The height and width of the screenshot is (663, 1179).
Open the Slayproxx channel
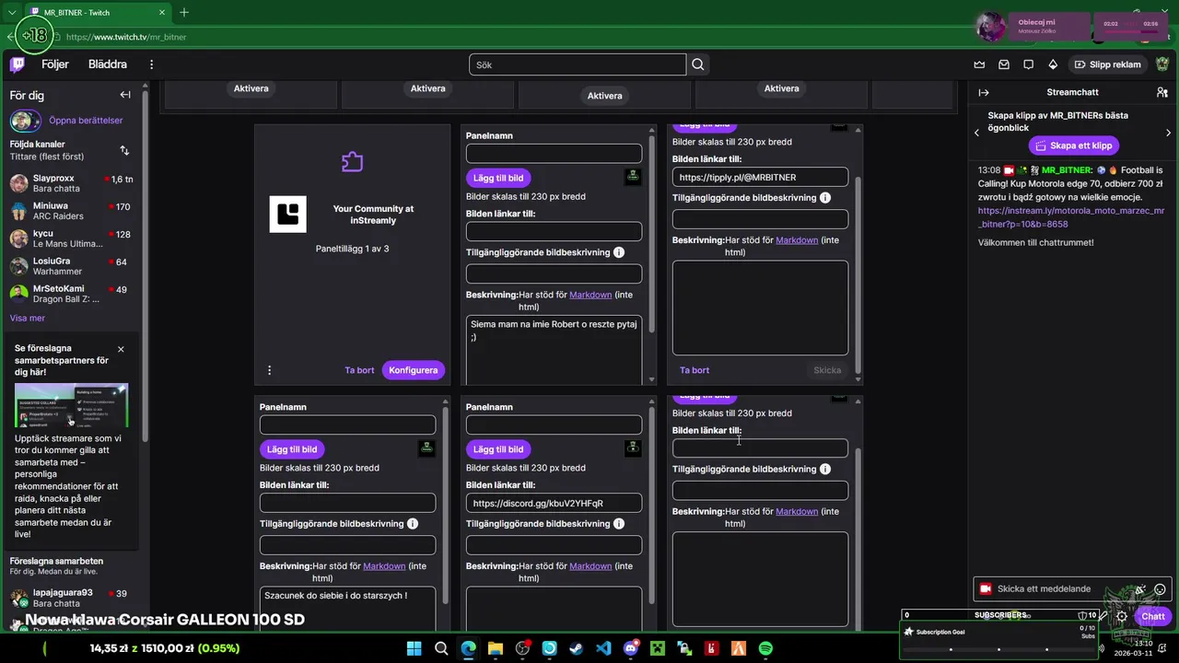[71, 183]
